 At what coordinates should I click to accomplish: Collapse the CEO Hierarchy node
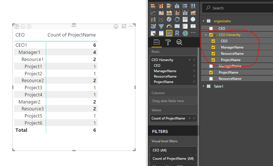[x=206, y=35]
